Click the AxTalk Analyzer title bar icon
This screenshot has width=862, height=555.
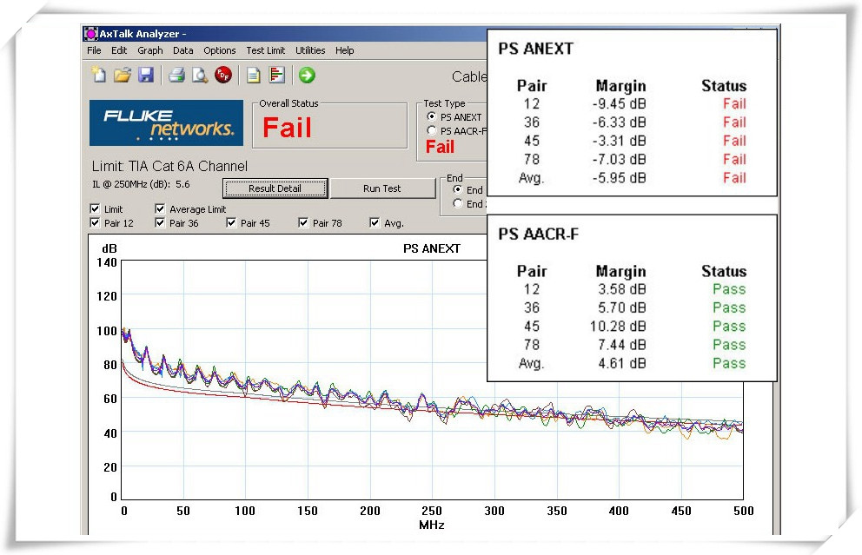[90, 34]
